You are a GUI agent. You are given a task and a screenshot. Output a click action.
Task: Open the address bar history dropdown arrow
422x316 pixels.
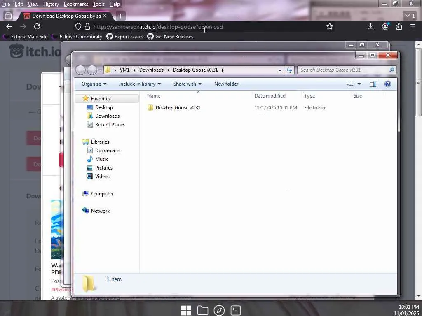(x=280, y=70)
